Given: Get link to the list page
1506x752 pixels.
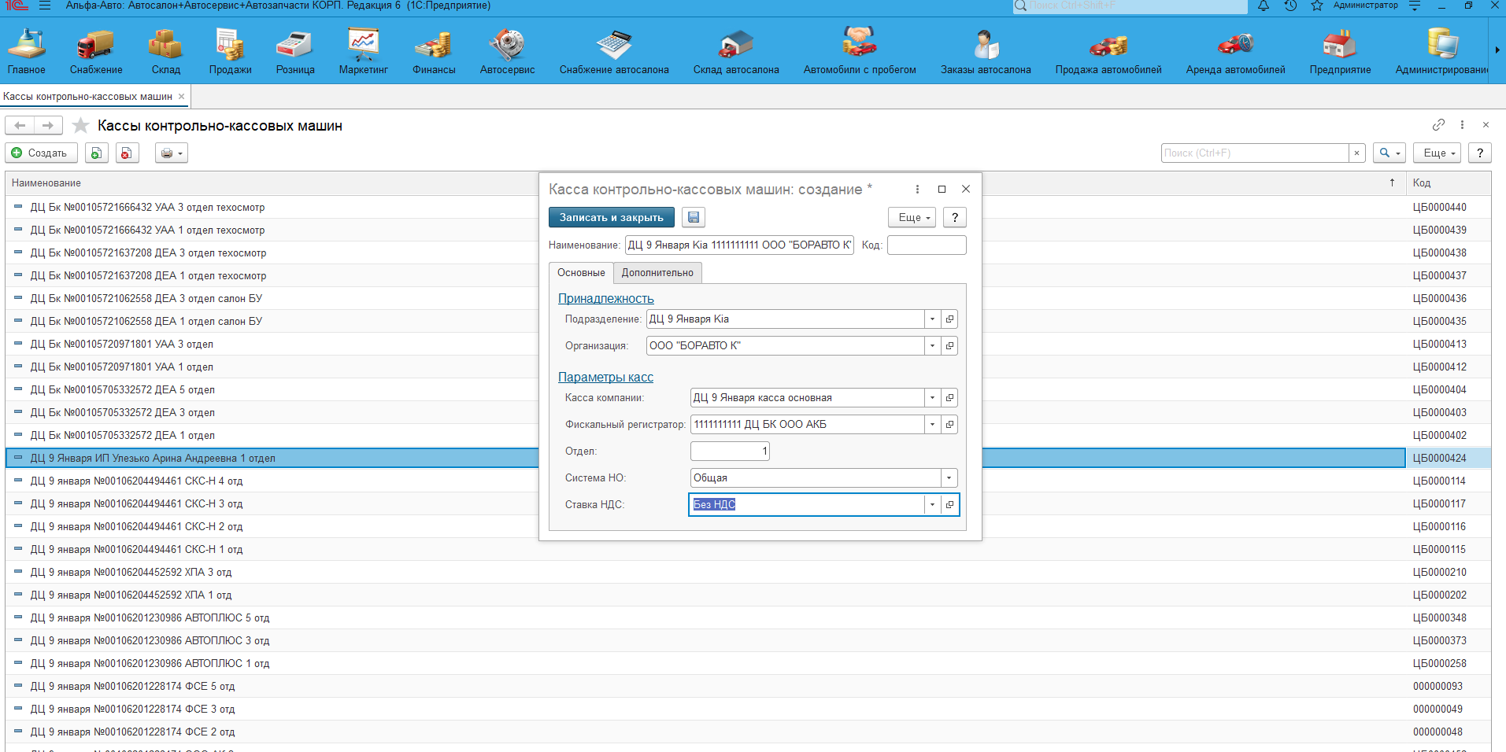Looking at the screenshot, I should (x=1438, y=124).
